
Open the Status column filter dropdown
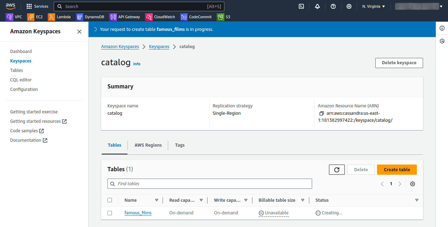tap(416, 200)
